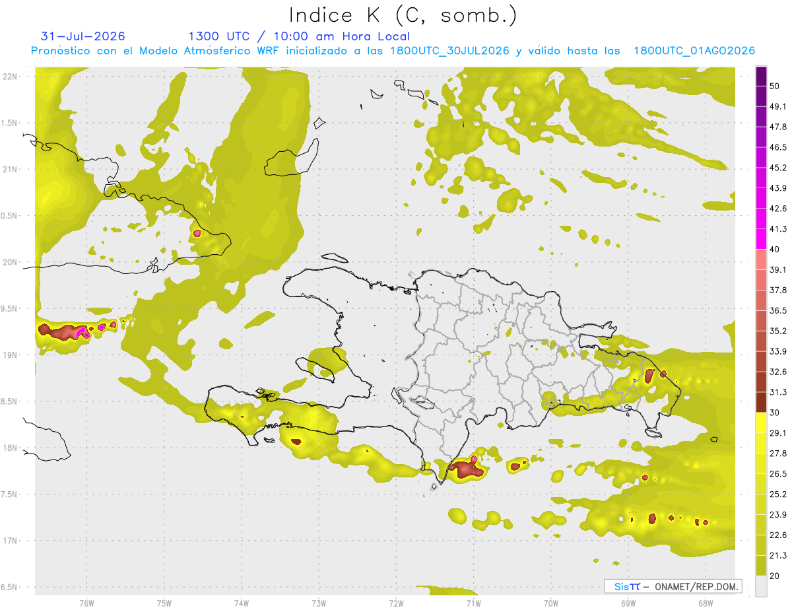Click the colorbar label "25.2"
792x612 pixels.
click(778, 494)
